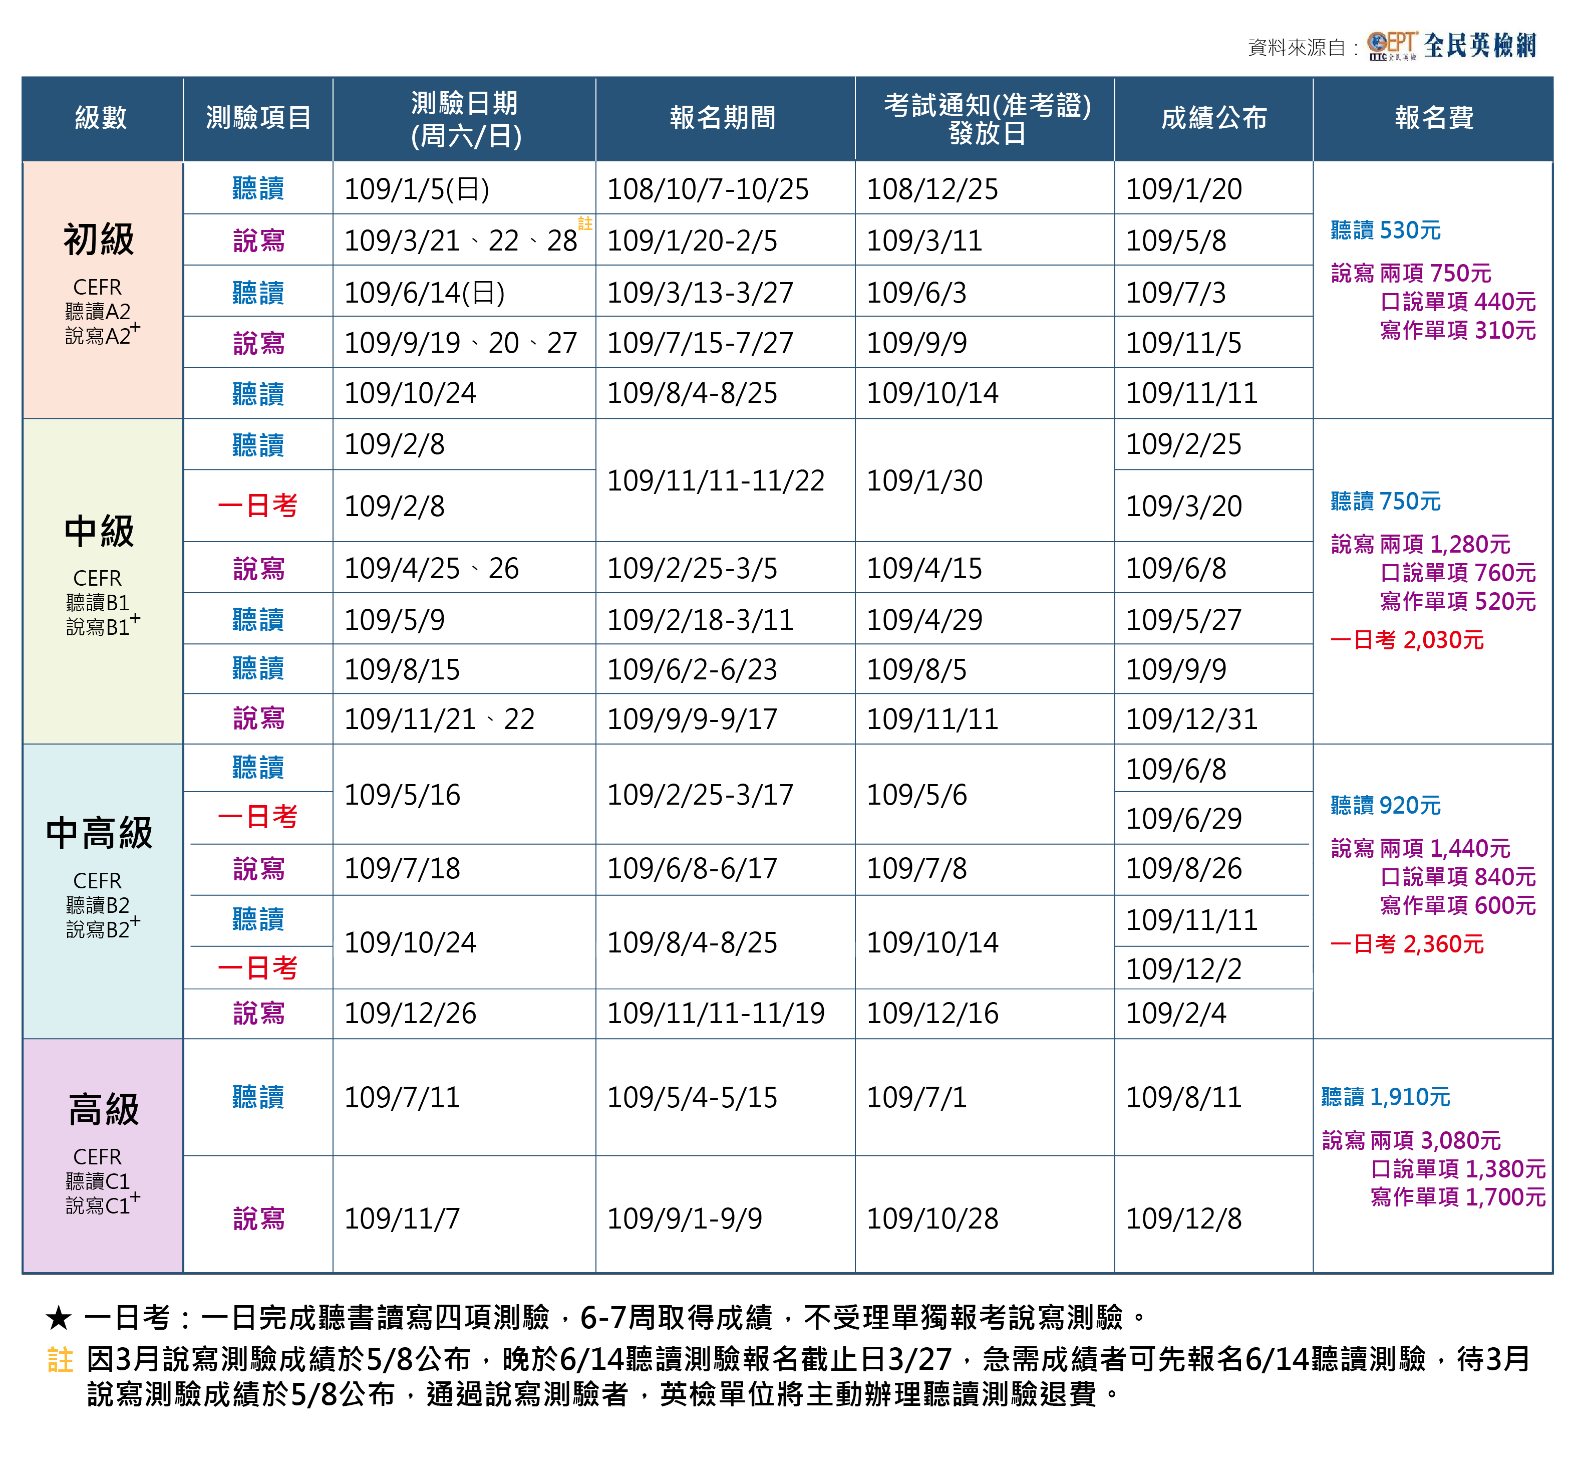This screenshot has width=1576, height=1464.
Task: Click registration period 109/1/20-2/5
Action: (x=692, y=241)
